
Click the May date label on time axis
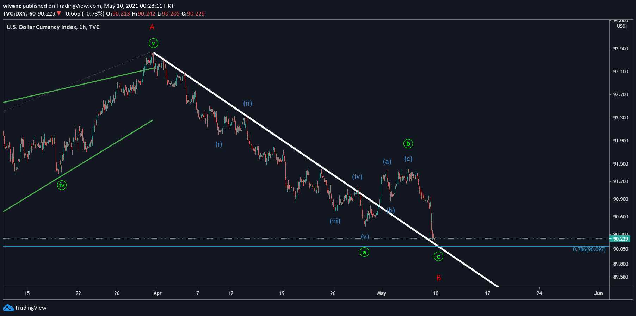(x=382, y=293)
